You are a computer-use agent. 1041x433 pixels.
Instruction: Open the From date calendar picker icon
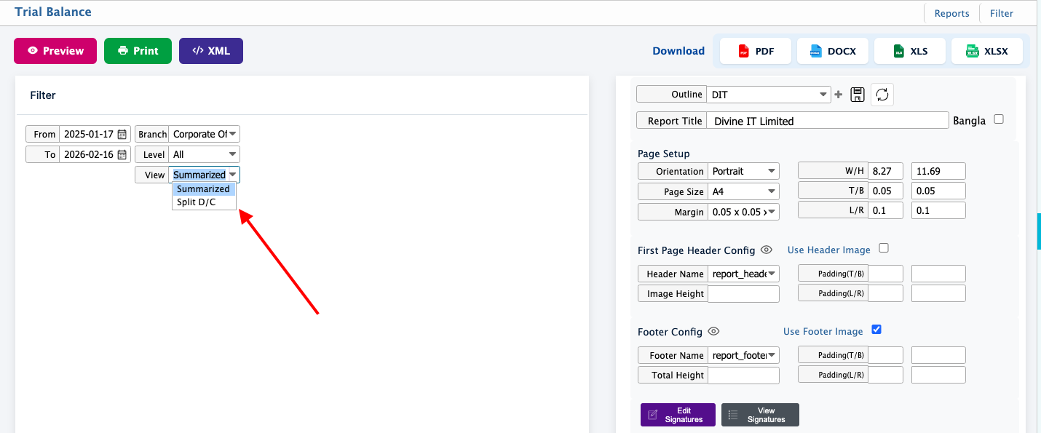click(122, 135)
